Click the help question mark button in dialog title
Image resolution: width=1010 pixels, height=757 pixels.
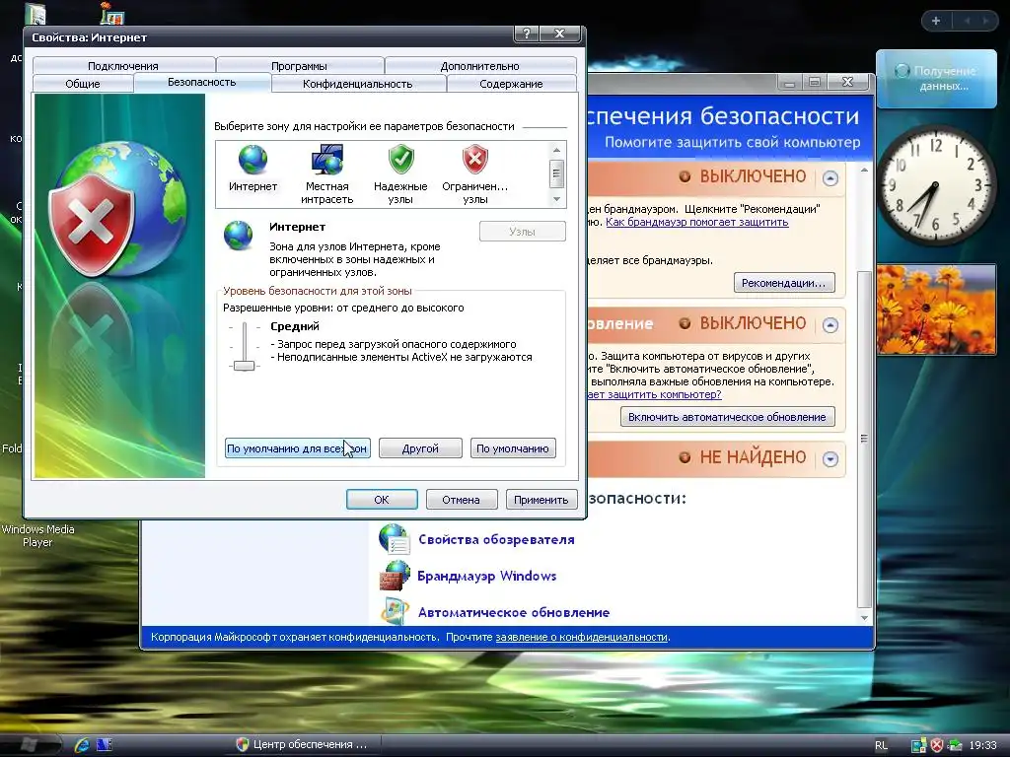pyautogui.click(x=527, y=34)
